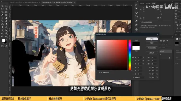
Task: Select the Lab a radio button
Action: (x=147, y=61)
